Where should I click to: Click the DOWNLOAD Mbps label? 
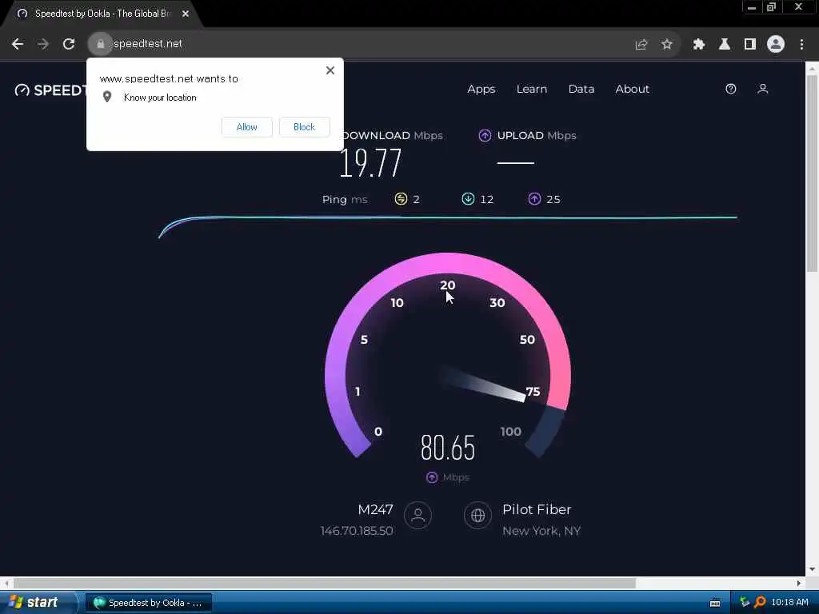point(392,136)
